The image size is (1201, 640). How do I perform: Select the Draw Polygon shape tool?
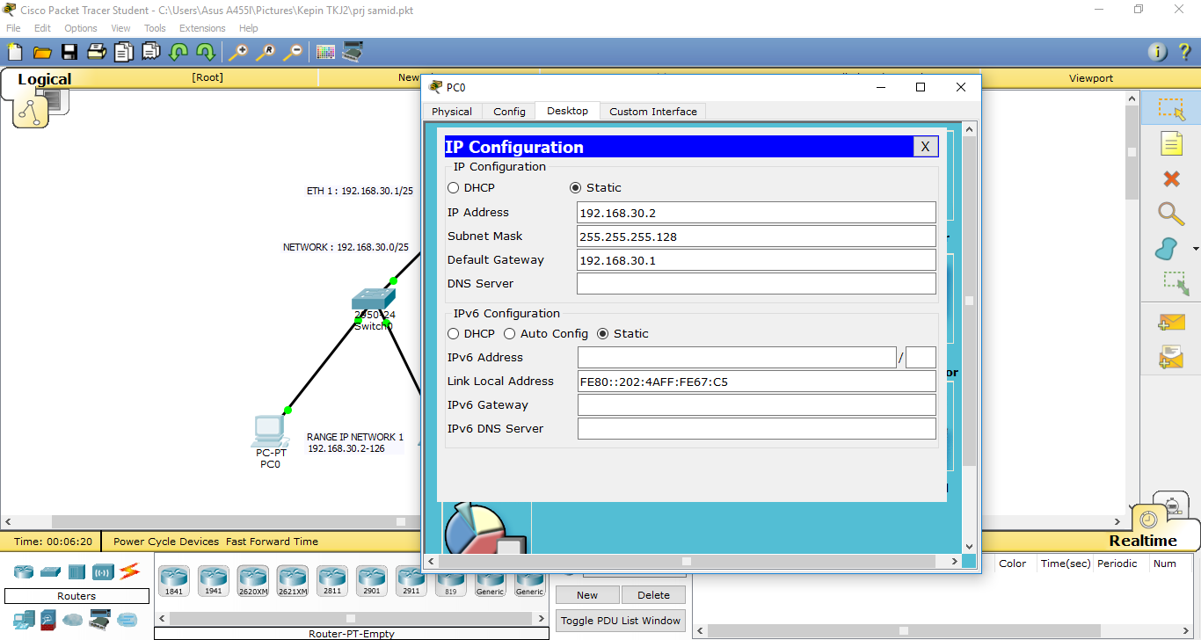(1167, 249)
